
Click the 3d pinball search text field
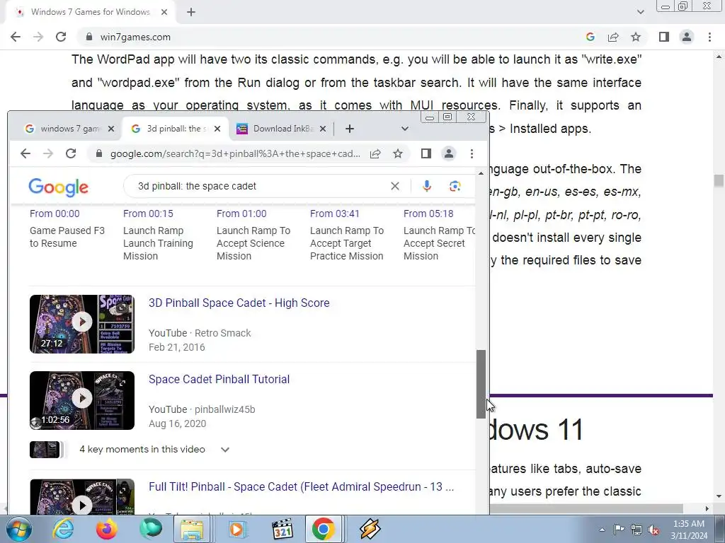pos(259,186)
